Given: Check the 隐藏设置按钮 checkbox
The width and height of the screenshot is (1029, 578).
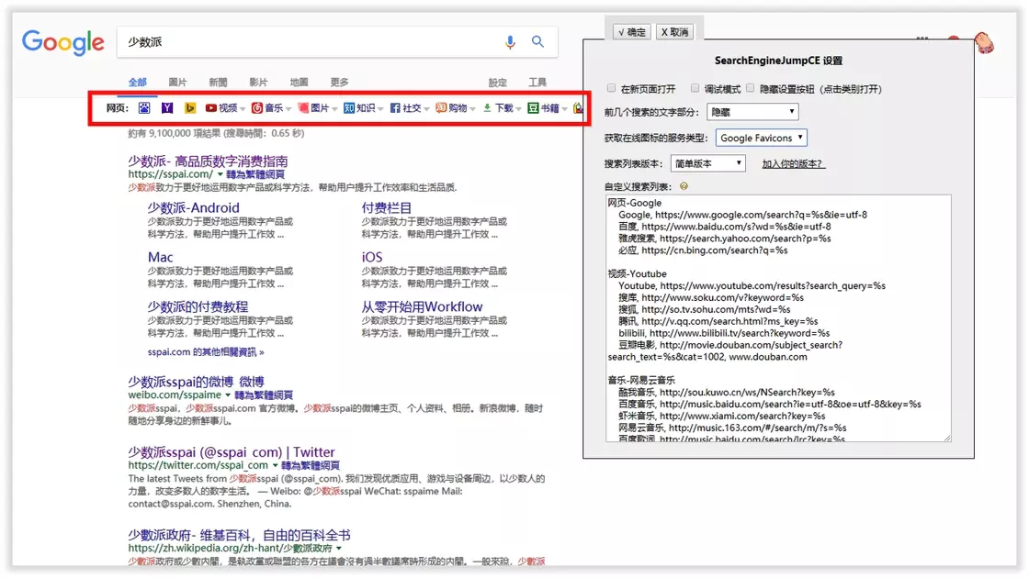Looking at the screenshot, I should (x=751, y=89).
